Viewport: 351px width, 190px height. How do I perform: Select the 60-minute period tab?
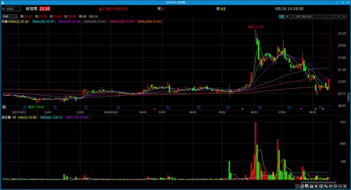[x=344, y=17]
